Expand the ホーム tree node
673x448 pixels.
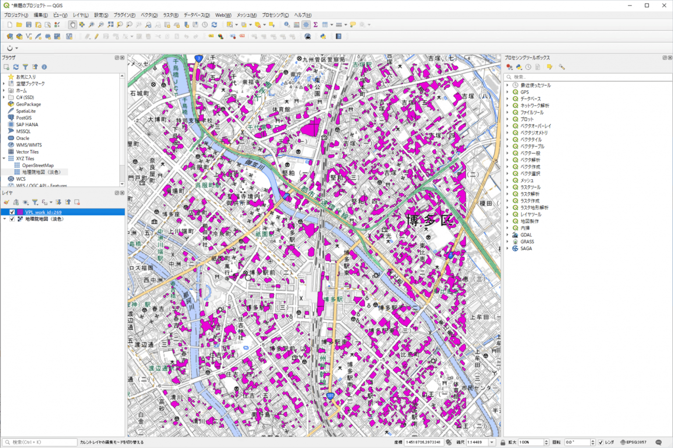(x=4, y=91)
